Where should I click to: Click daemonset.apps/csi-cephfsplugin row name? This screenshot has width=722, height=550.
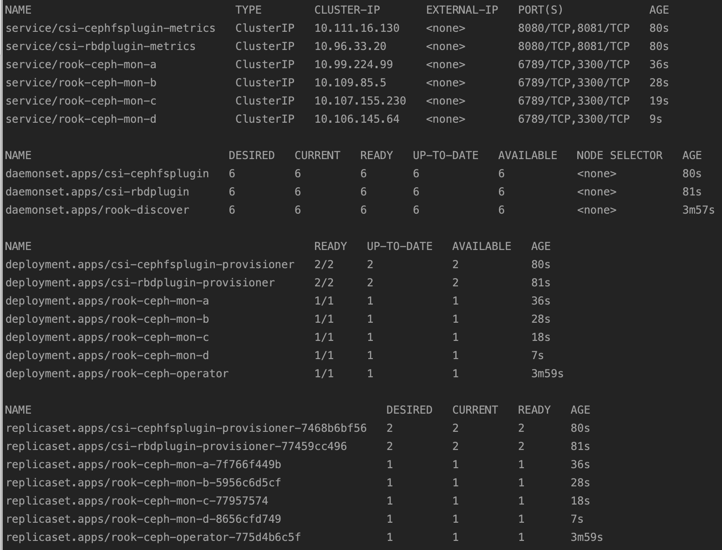coord(107,174)
